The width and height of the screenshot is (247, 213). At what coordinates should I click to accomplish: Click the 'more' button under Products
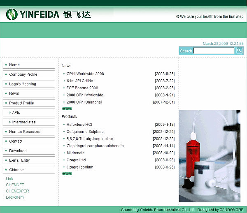[x=67, y=174]
